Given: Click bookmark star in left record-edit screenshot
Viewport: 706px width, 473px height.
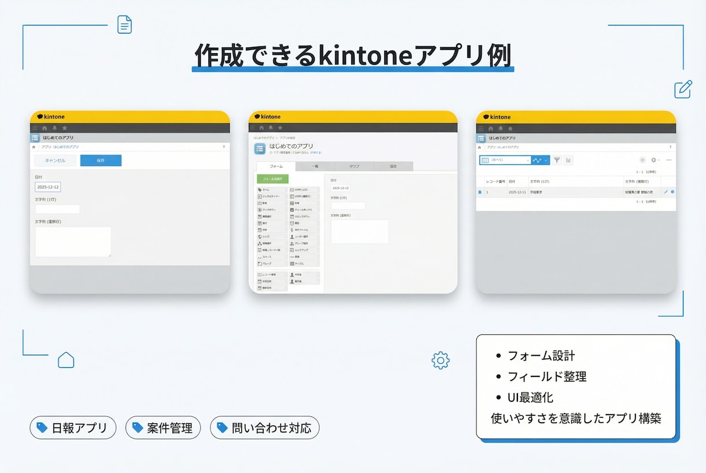Looking at the screenshot, I should (64, 128).
